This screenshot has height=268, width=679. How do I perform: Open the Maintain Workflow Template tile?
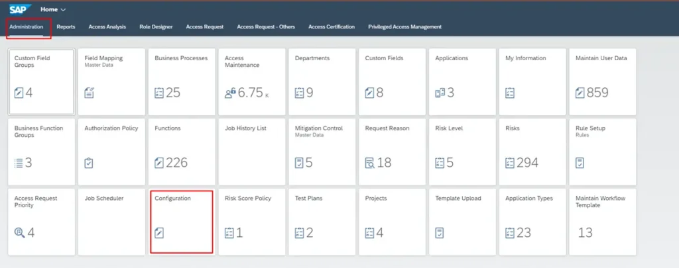[601, 224]
